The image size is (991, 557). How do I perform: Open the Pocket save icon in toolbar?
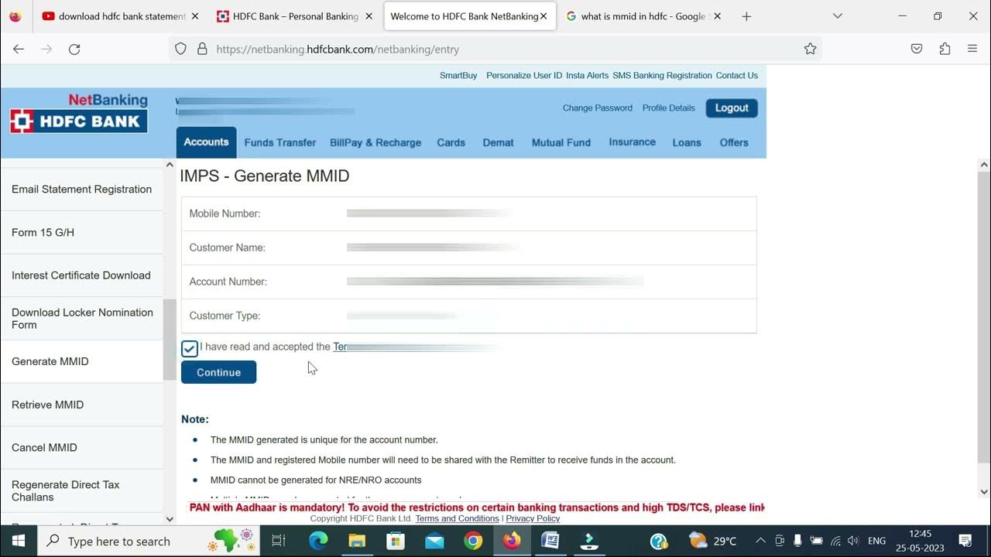click(917, 49)
